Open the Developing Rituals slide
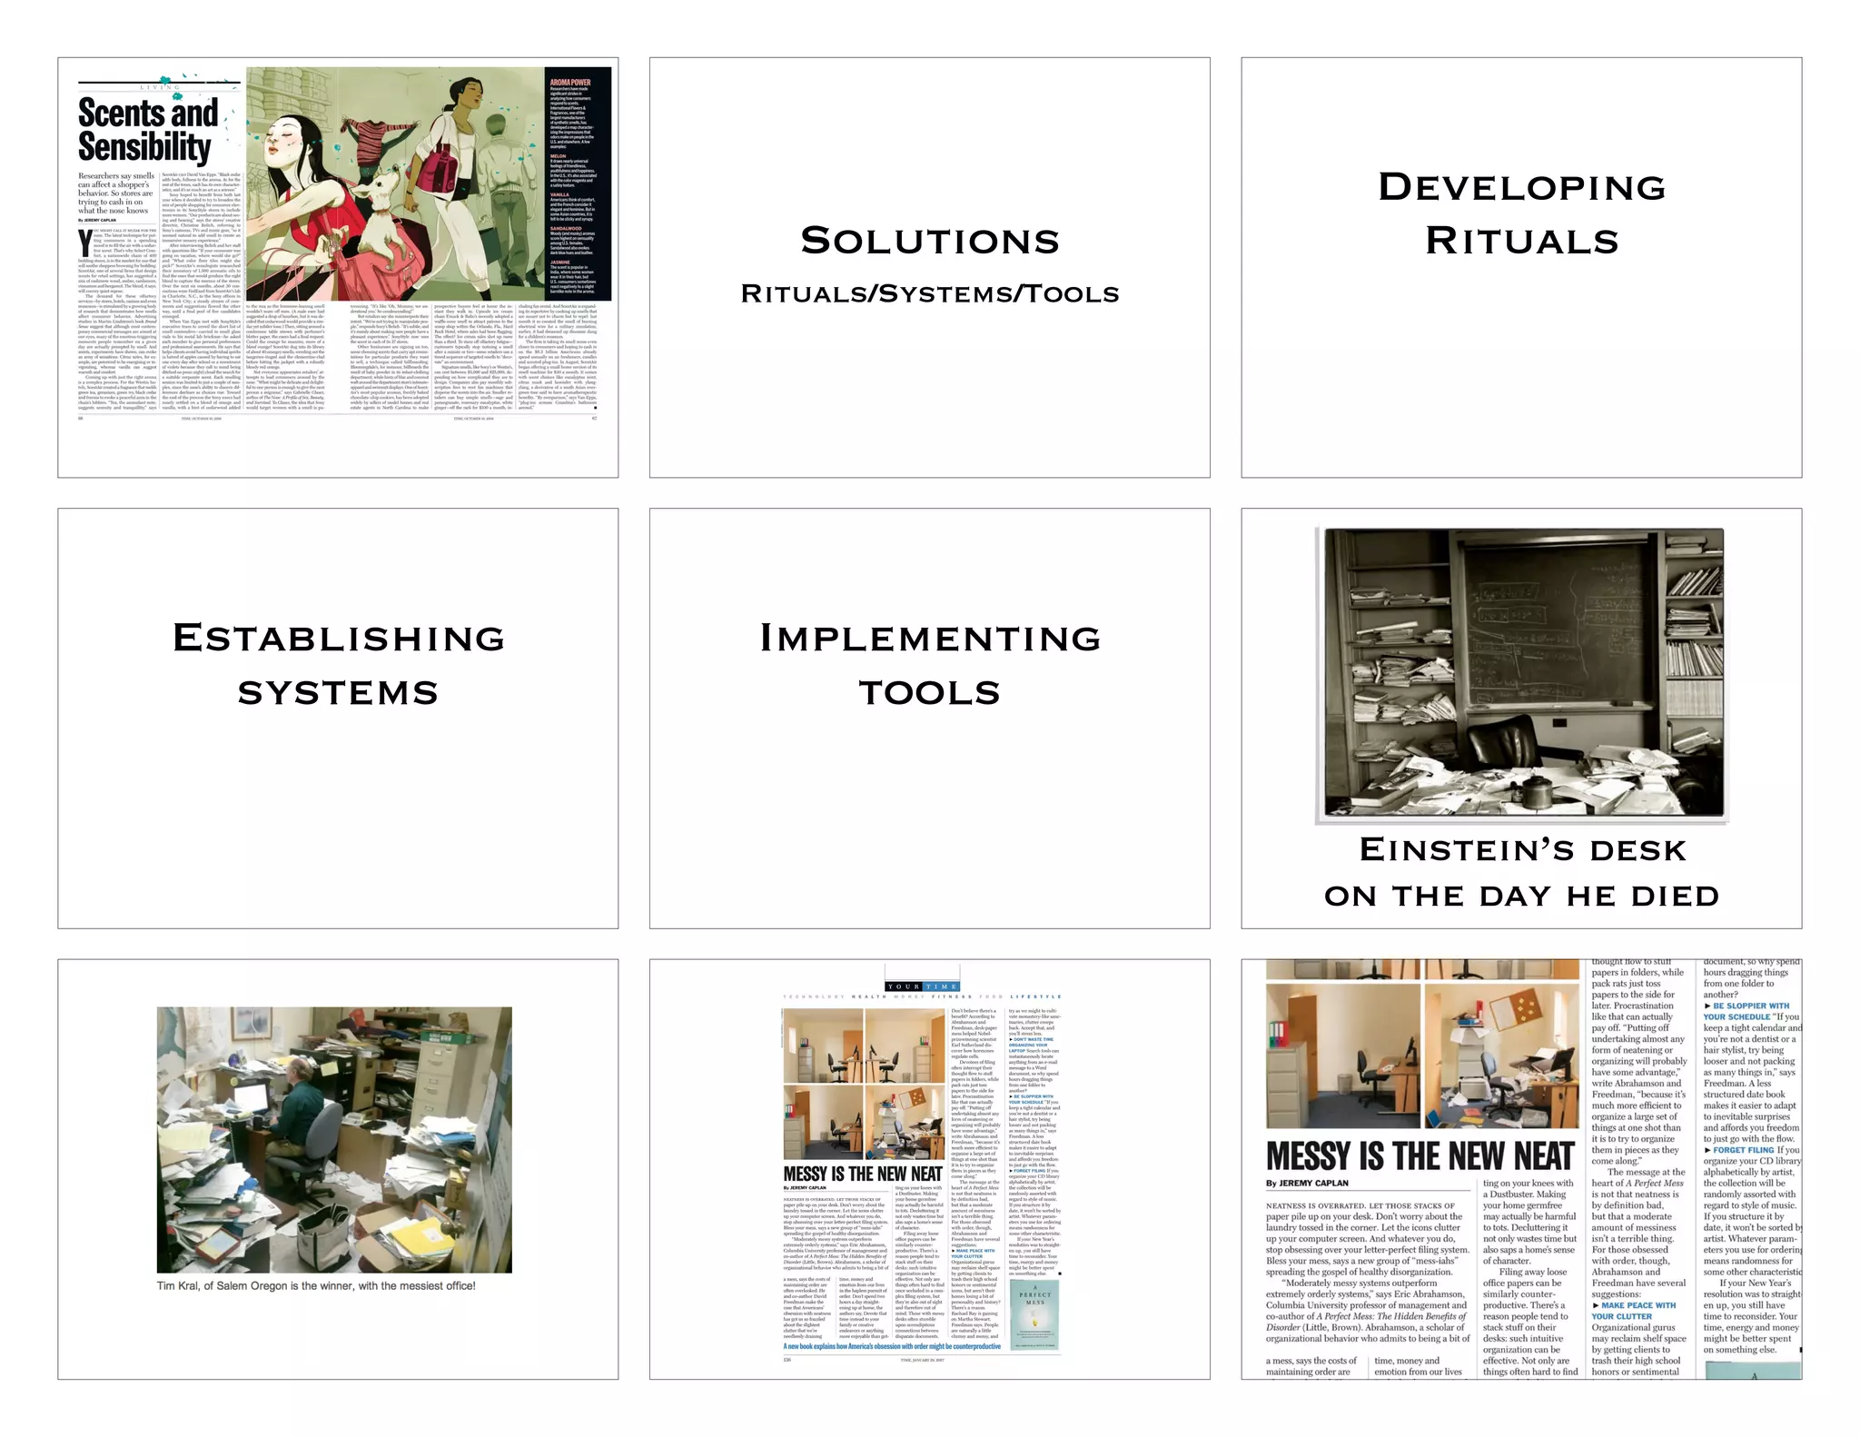 [x=1521, y=267]
